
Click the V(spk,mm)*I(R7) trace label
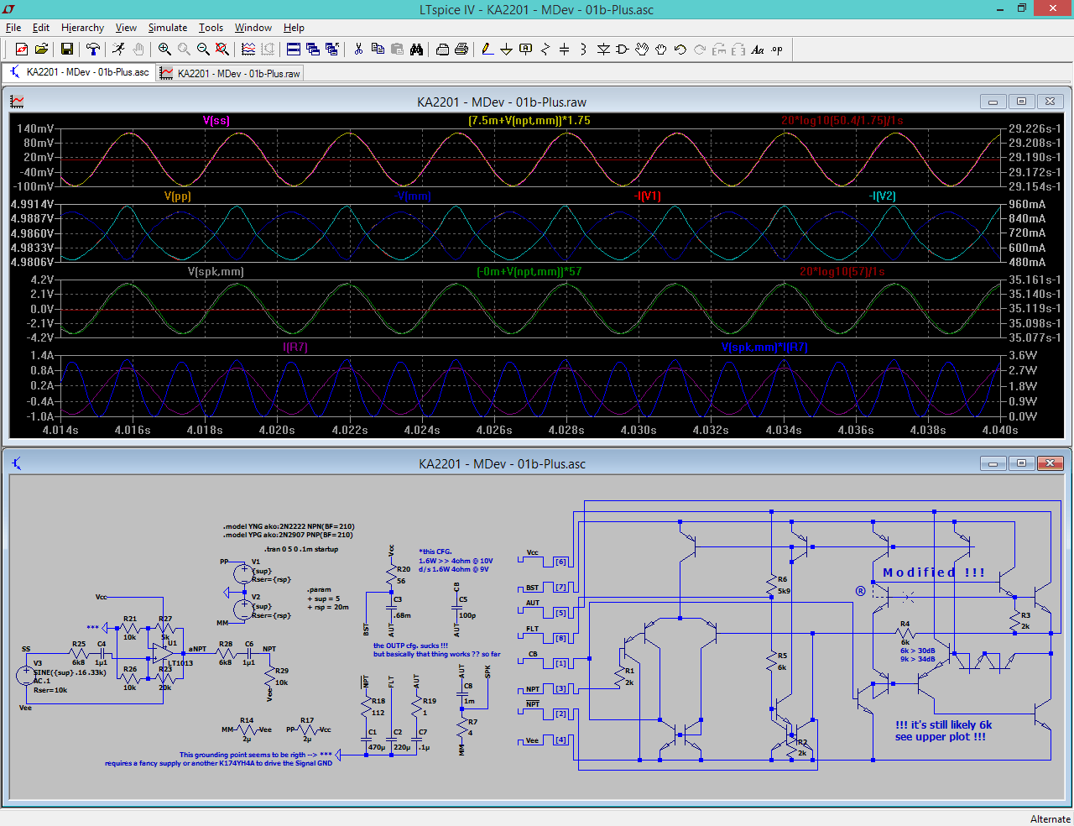[x=764, y=347]
